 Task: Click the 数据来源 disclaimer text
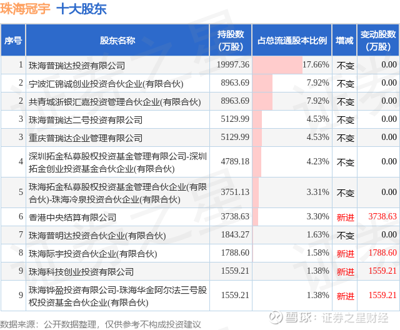click(101, 324)
